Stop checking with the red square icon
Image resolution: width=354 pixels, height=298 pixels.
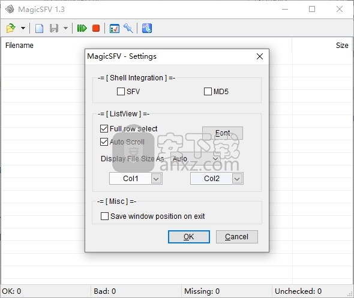tap(96, 28)
